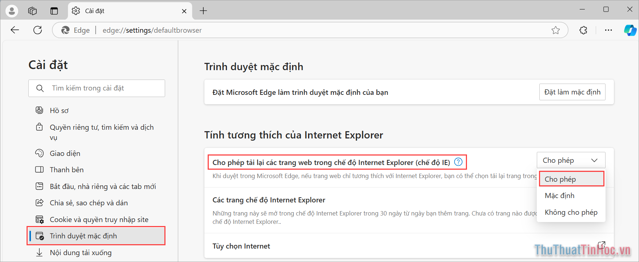Open the tab actions menu icon
This screenshot has width=639, height=262.
54,11
